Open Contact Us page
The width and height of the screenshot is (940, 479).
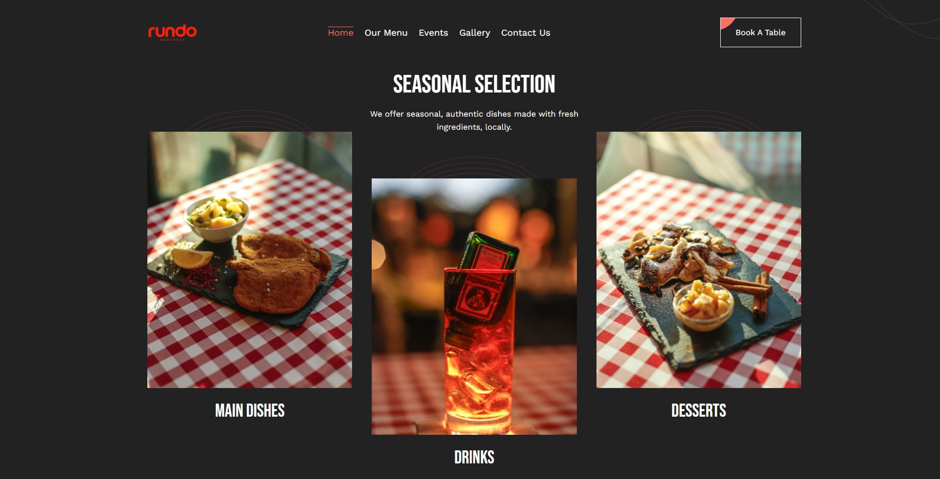(x=526, y=33)
